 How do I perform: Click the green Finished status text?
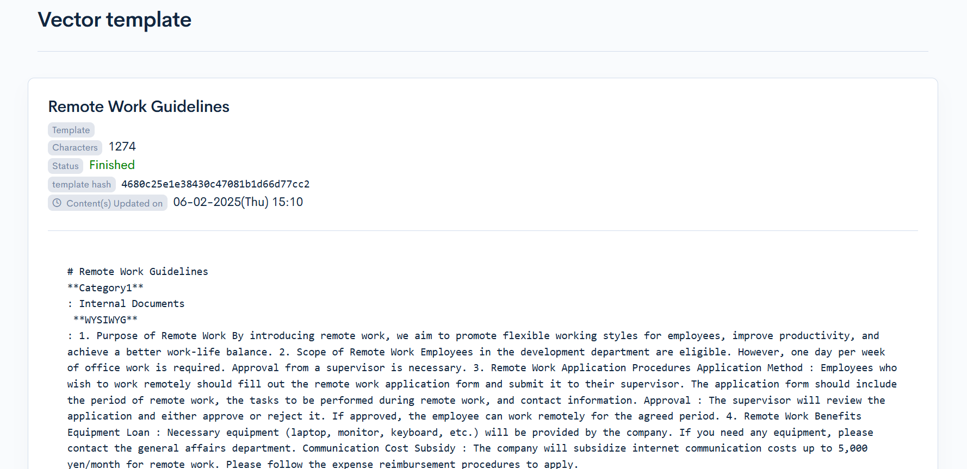pyautogui.click(x=112, y=165)
